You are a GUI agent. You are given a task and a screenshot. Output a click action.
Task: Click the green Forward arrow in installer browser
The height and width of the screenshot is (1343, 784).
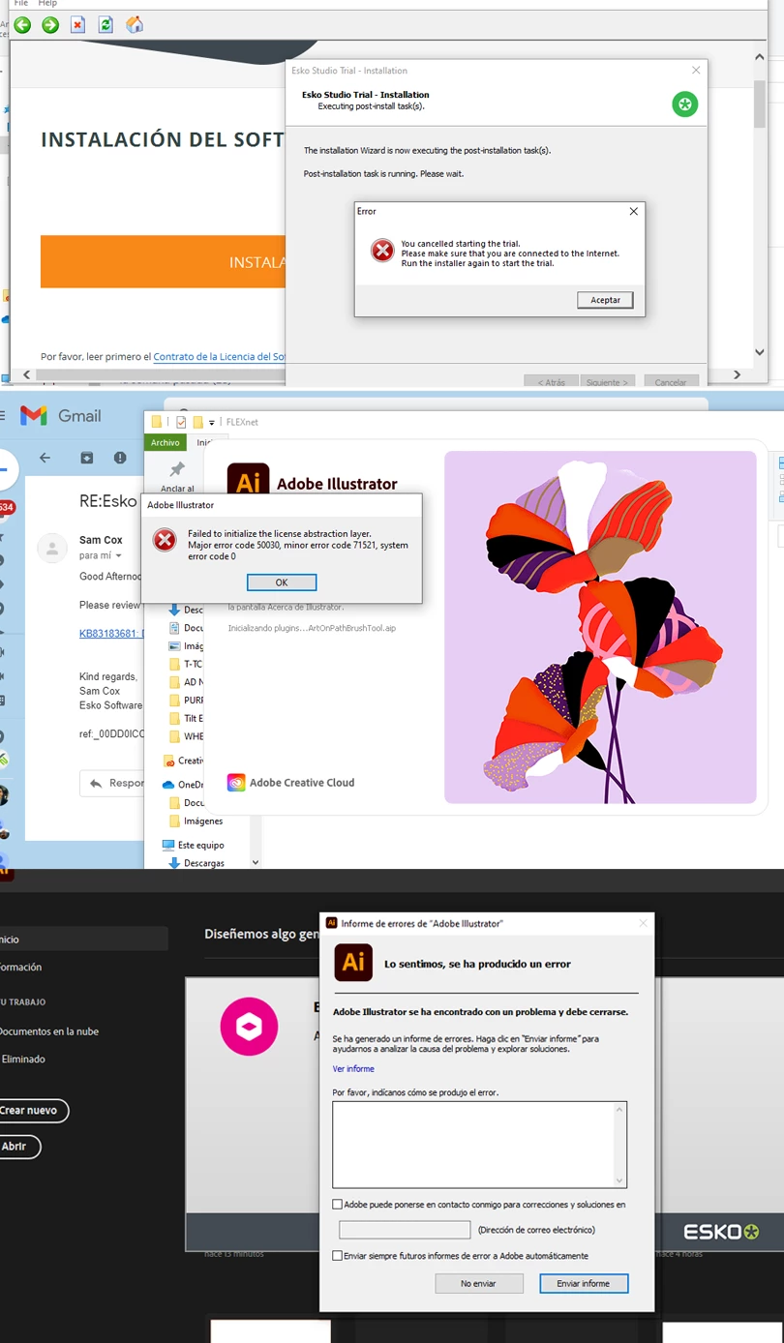(x=50, y=25)
